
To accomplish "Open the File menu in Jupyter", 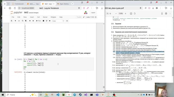I will (x=13, y=17).
